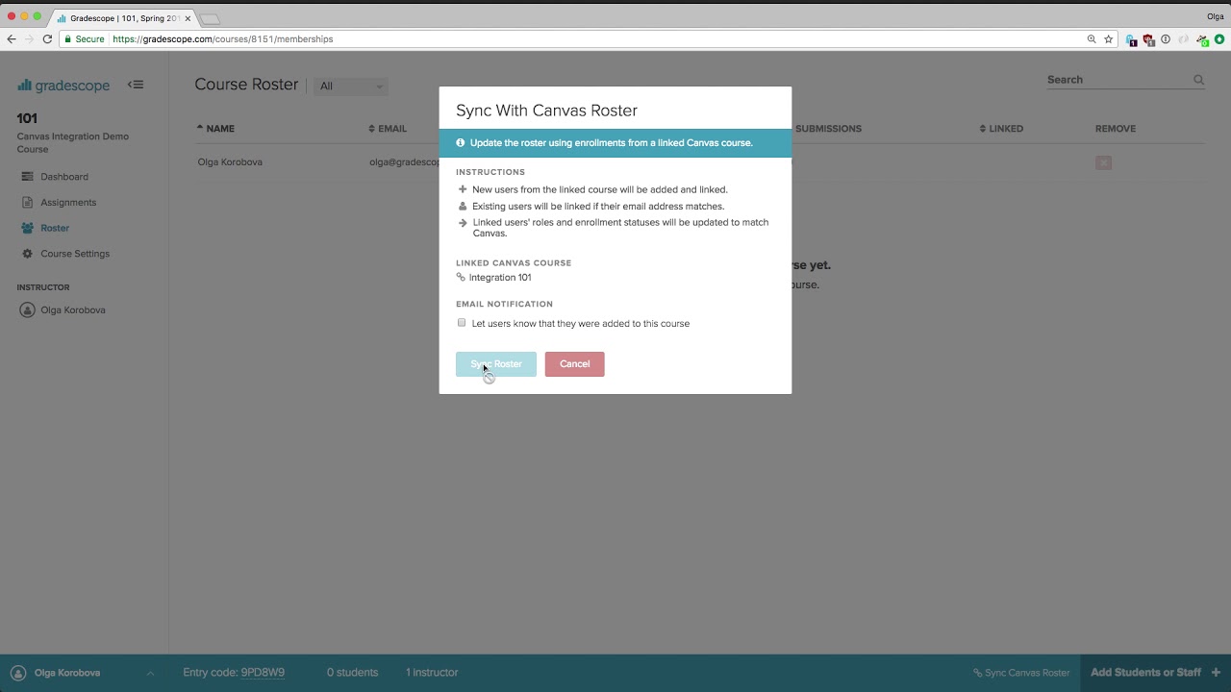Click the link icon beside Integration 101
Image resolution: width=1231 pixels, height=692 pixels.
coord(461,278)
